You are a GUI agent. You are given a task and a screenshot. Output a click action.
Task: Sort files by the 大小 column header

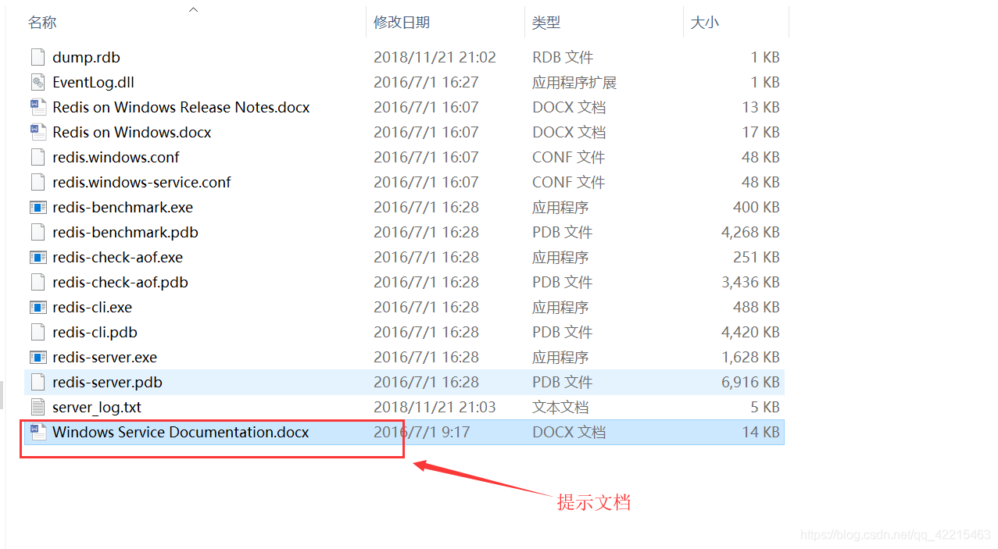(x=705, y=23)
